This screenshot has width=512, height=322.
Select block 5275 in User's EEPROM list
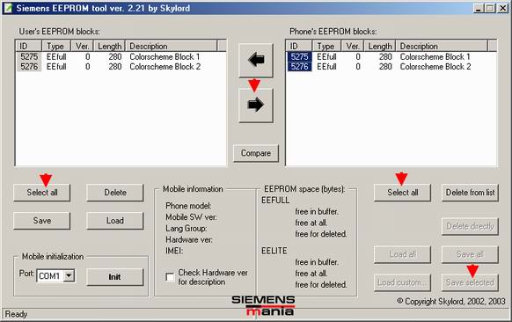pyautogui.click(x=29, y=57)
